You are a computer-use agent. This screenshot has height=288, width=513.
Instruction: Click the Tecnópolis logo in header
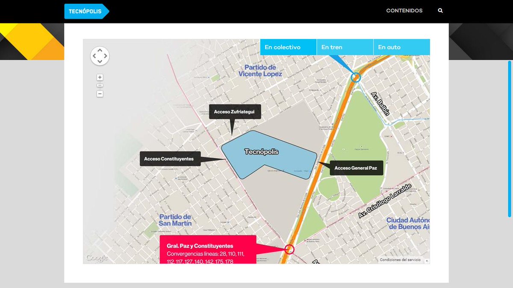click(x=87, y=11)
